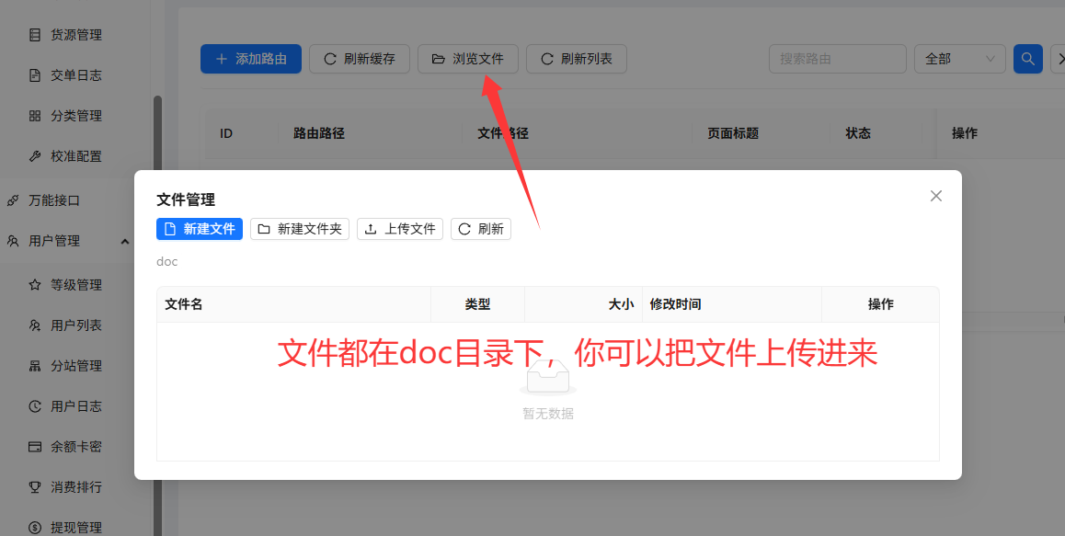
Task: Click inside the 搜索路由 search field
Action: [x=837, y=58]
